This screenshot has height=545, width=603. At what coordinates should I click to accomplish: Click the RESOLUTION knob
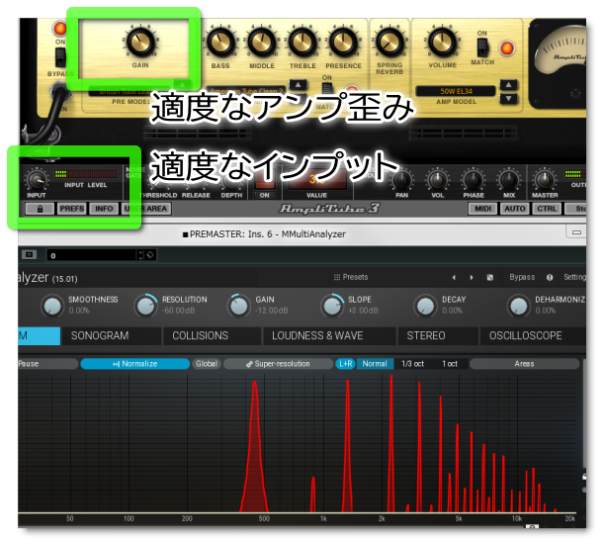pyautogui.click(x=145, y=306)
